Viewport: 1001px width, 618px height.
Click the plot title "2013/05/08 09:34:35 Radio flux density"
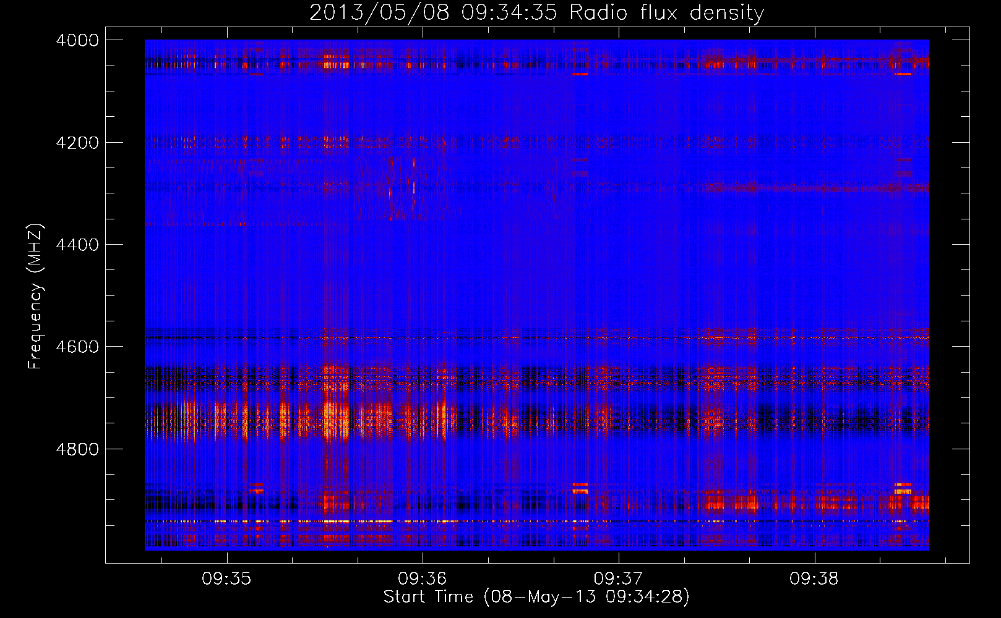(536, 13)
